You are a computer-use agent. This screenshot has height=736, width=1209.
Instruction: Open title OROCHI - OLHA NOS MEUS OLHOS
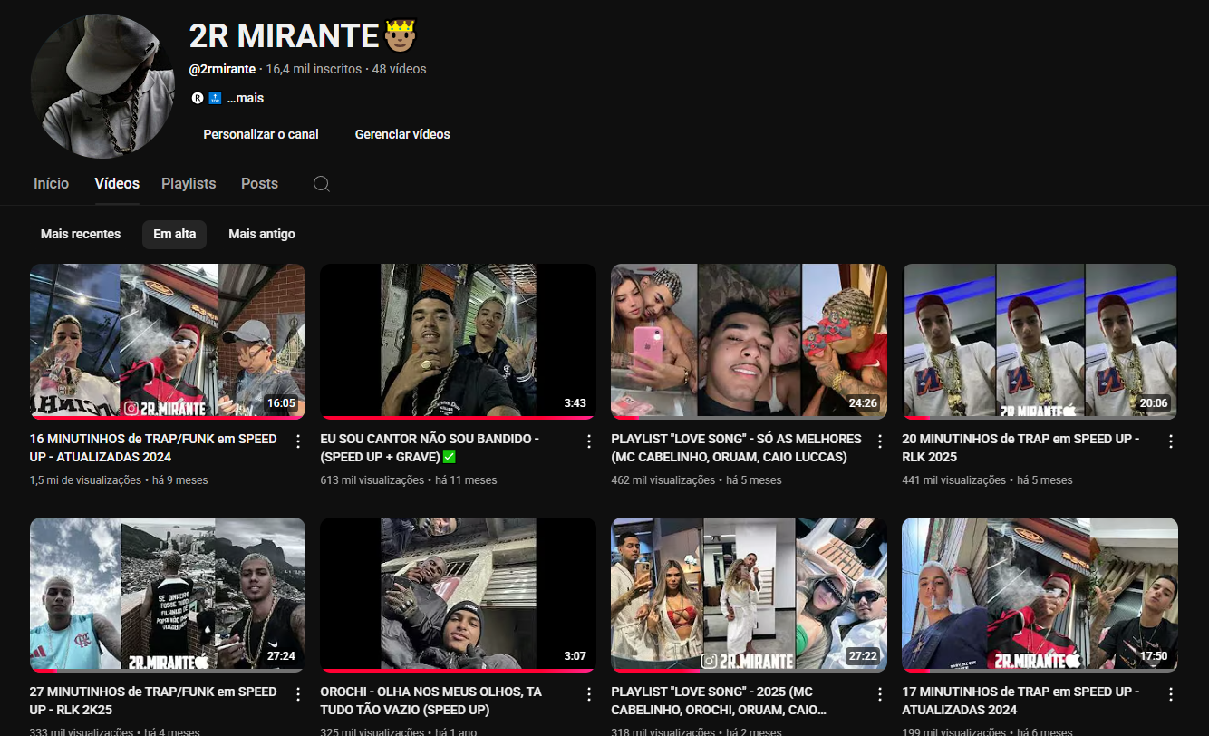pyautogui.click(x=431, y=701)
